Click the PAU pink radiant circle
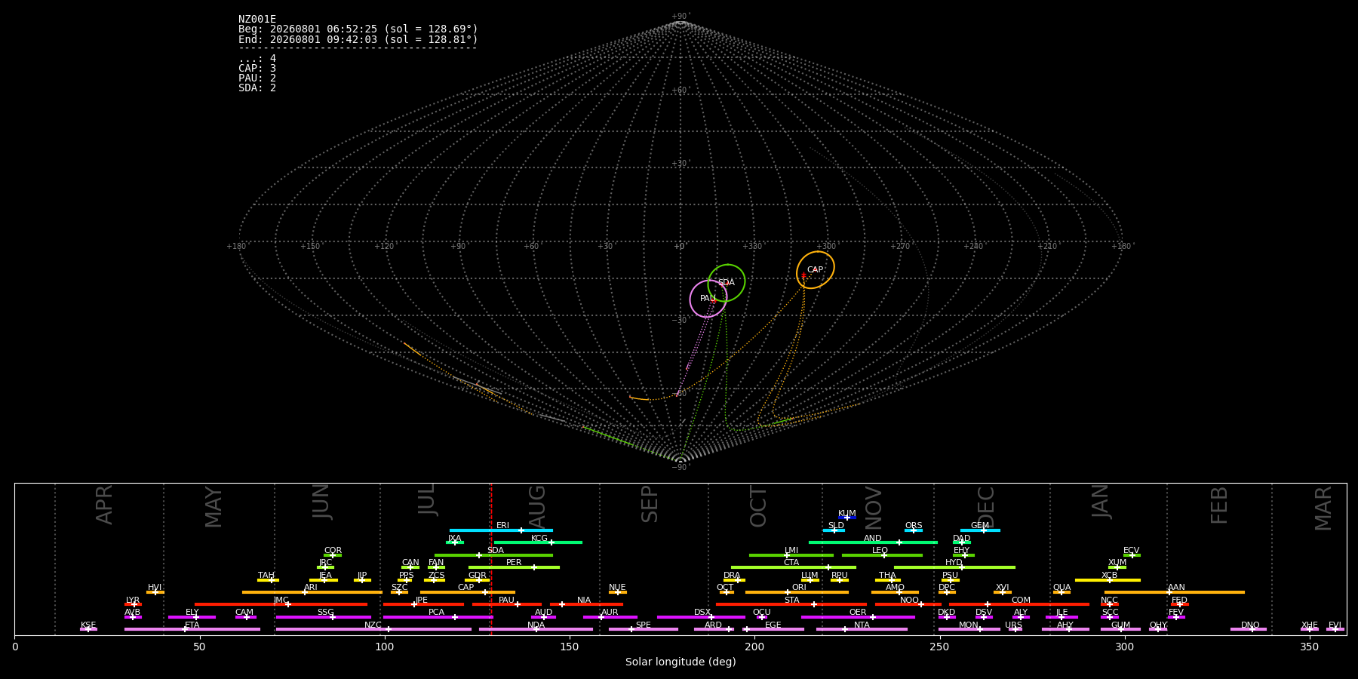Viewport: 1358px width, 679px height. pos(708,299)
